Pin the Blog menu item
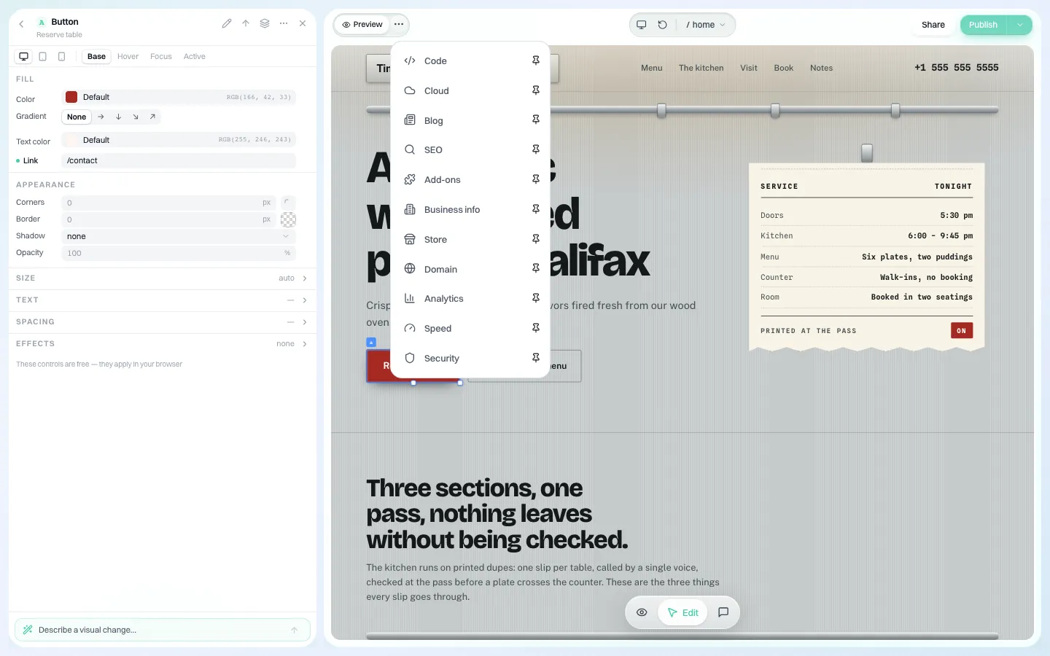Screen dimensions: 1050x656 (x=536, y=120)
